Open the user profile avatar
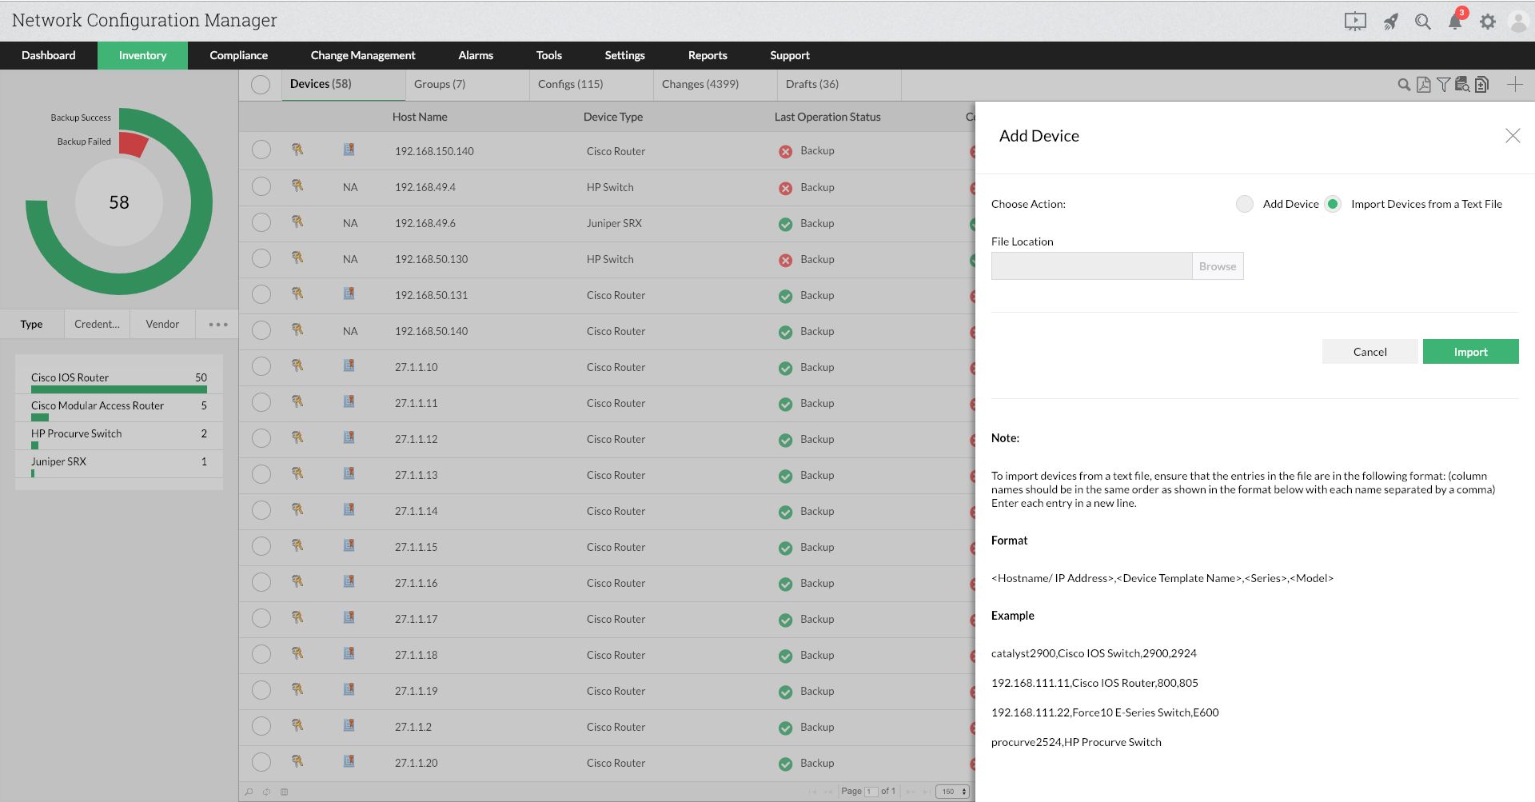The height and width of the screenshot is (802, 1535). point(1518,22)
